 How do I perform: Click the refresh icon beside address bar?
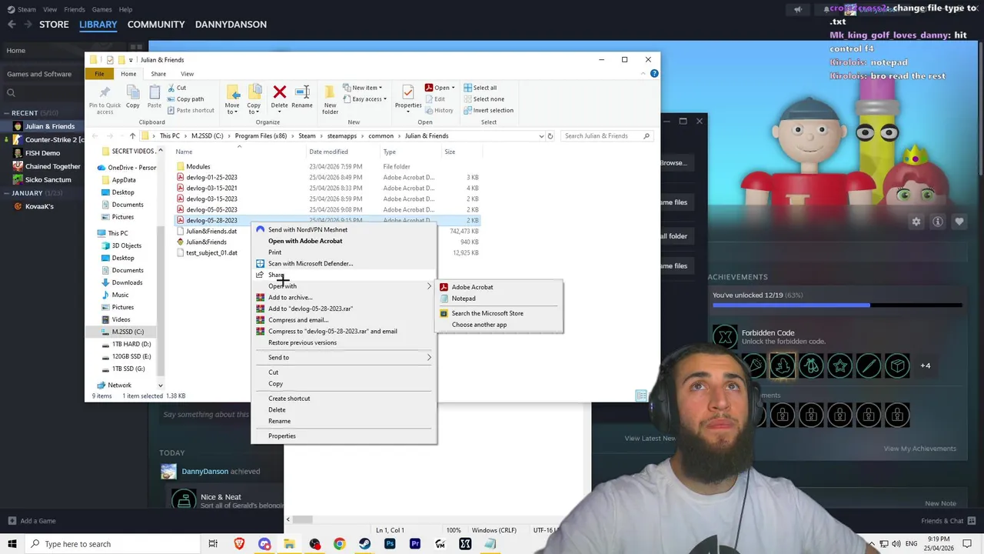tap(550, 136)
